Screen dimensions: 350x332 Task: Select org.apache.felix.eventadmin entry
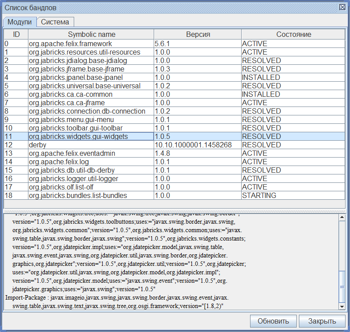(91, 153)
